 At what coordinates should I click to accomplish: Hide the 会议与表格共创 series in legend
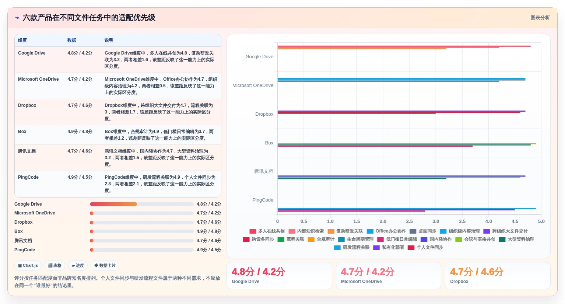[x=475, y=239]
